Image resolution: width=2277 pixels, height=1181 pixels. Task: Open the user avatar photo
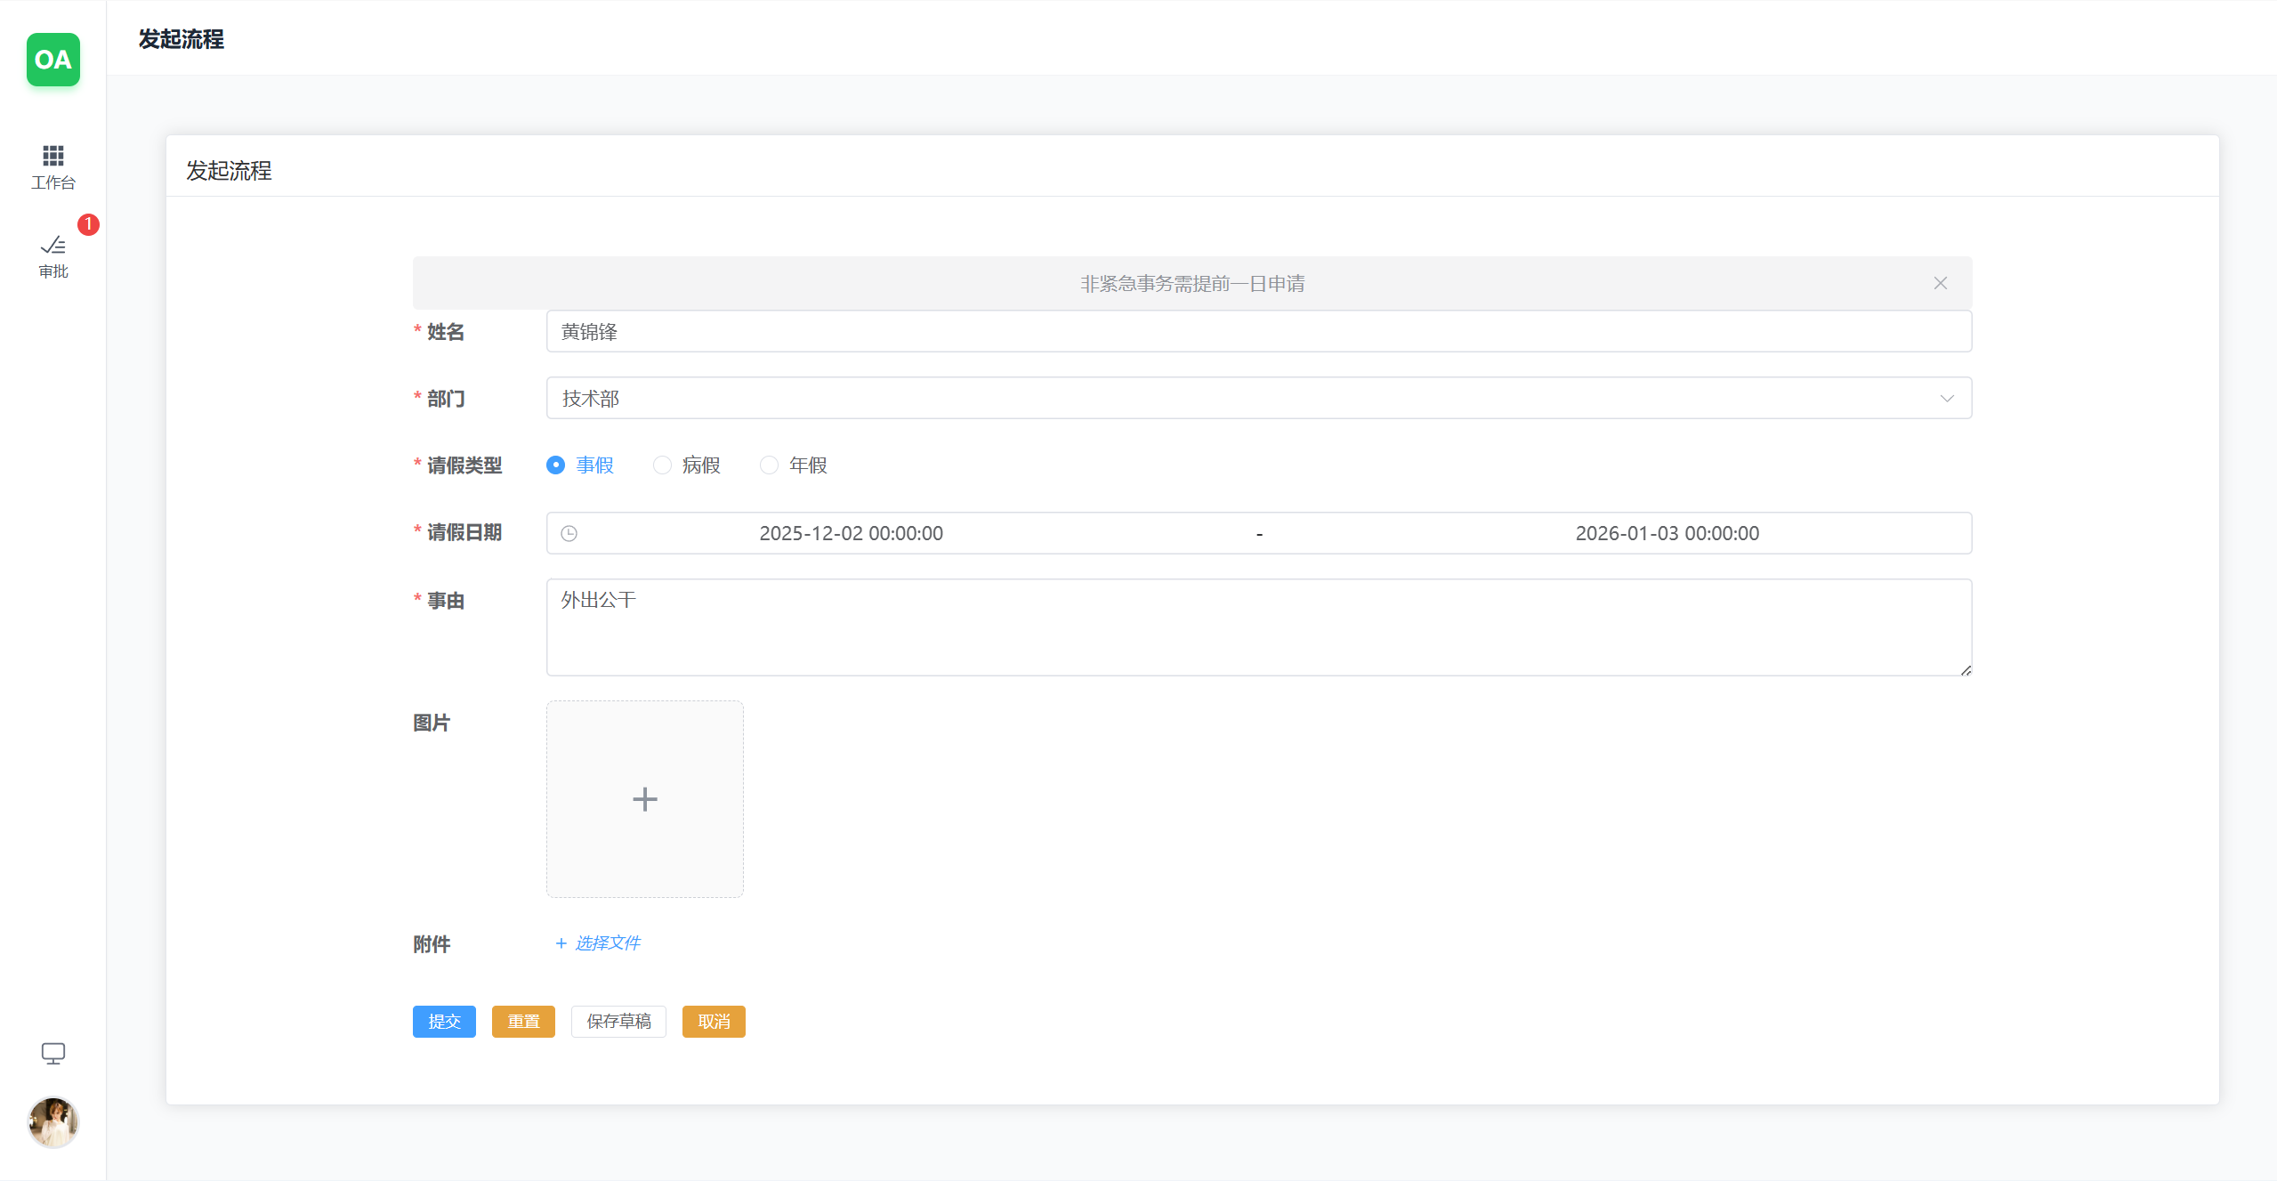point(53,1121)
